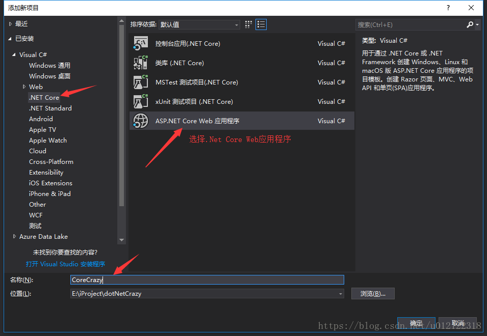Click the search magnifier icon

coord(470,24)
